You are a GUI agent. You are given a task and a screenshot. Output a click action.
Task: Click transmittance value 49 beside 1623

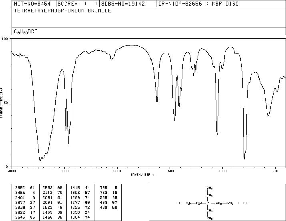tap(60, 207)
